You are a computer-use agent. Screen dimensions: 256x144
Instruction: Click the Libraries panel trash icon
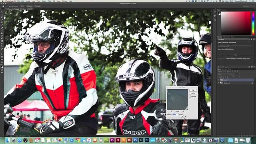click(254, 67)
